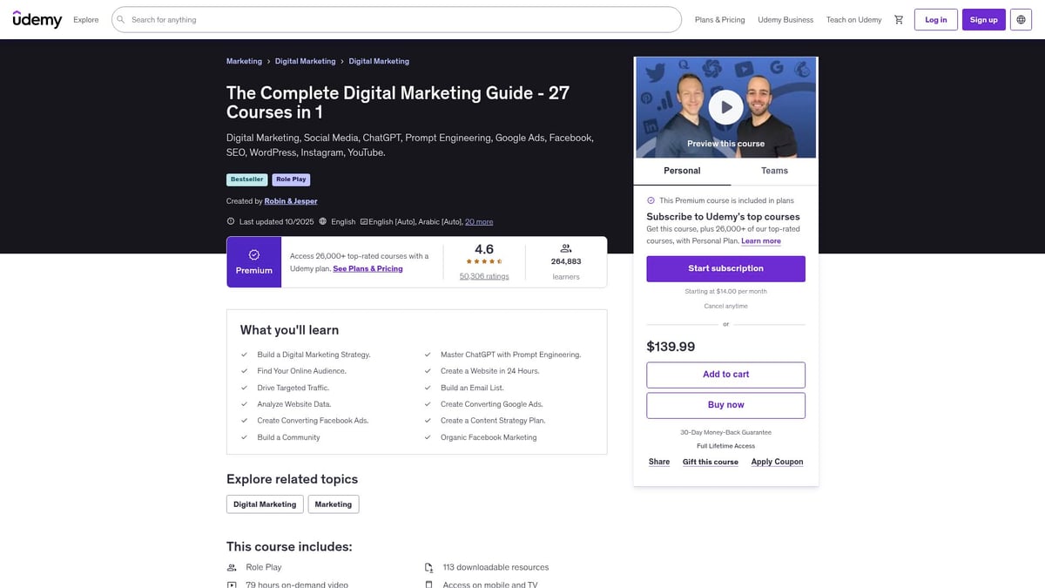The height and width of the screenshot is (588, 1045).
Task: Click the on-demand video icon
Action: click(x=231, y=585)
